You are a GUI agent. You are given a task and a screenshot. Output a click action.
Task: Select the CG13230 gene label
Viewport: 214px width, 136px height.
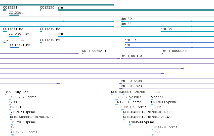(x=47, y=8)
